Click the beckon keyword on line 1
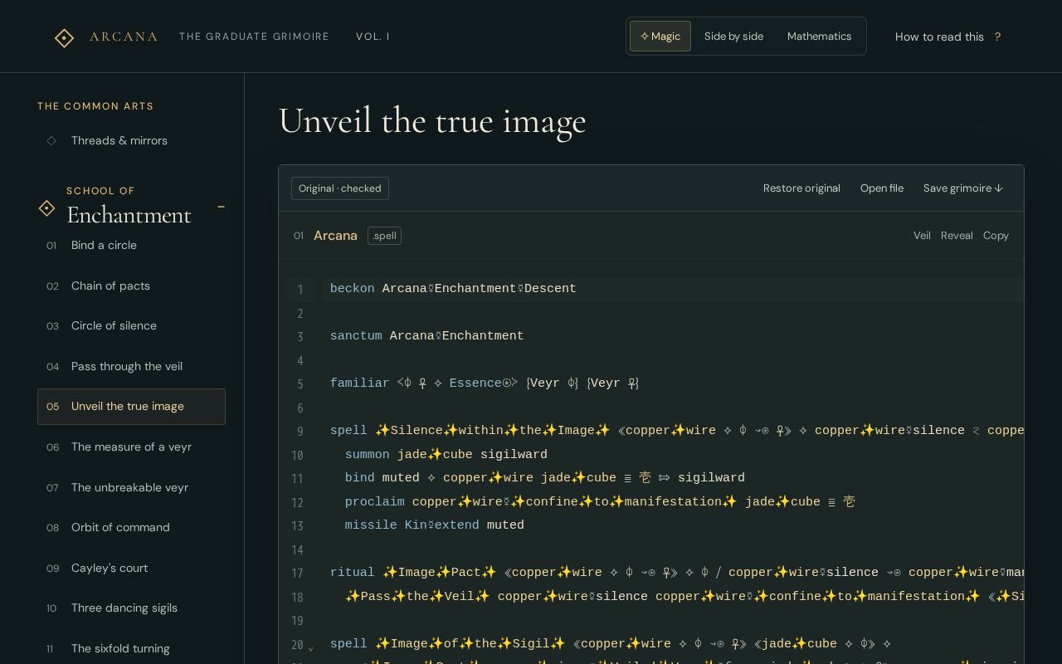Image resolution: width=1062 pixels, height=664 pixels. 352,289
